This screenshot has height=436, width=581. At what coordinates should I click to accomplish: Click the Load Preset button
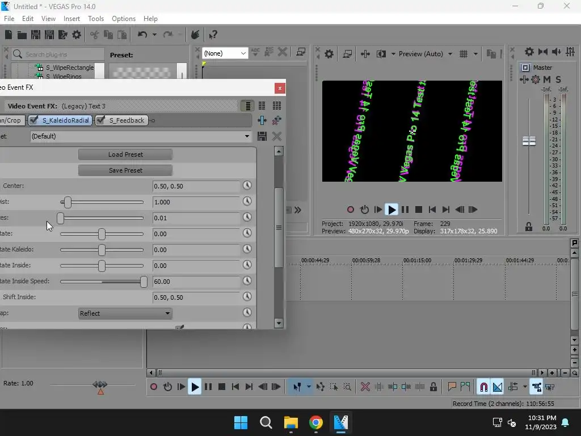pos(125,154)
